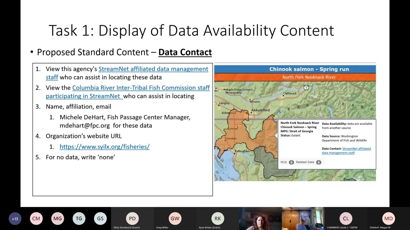Click the "For no data, write 'none'" line

[x=80, y=157]
